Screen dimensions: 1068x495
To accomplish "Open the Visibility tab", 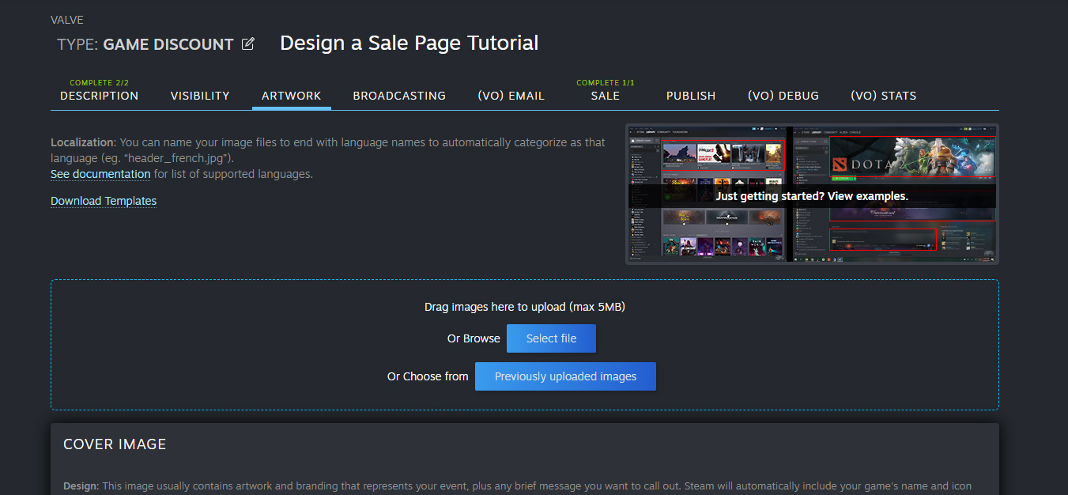I will pyautogui.click(x=200, y=95).
